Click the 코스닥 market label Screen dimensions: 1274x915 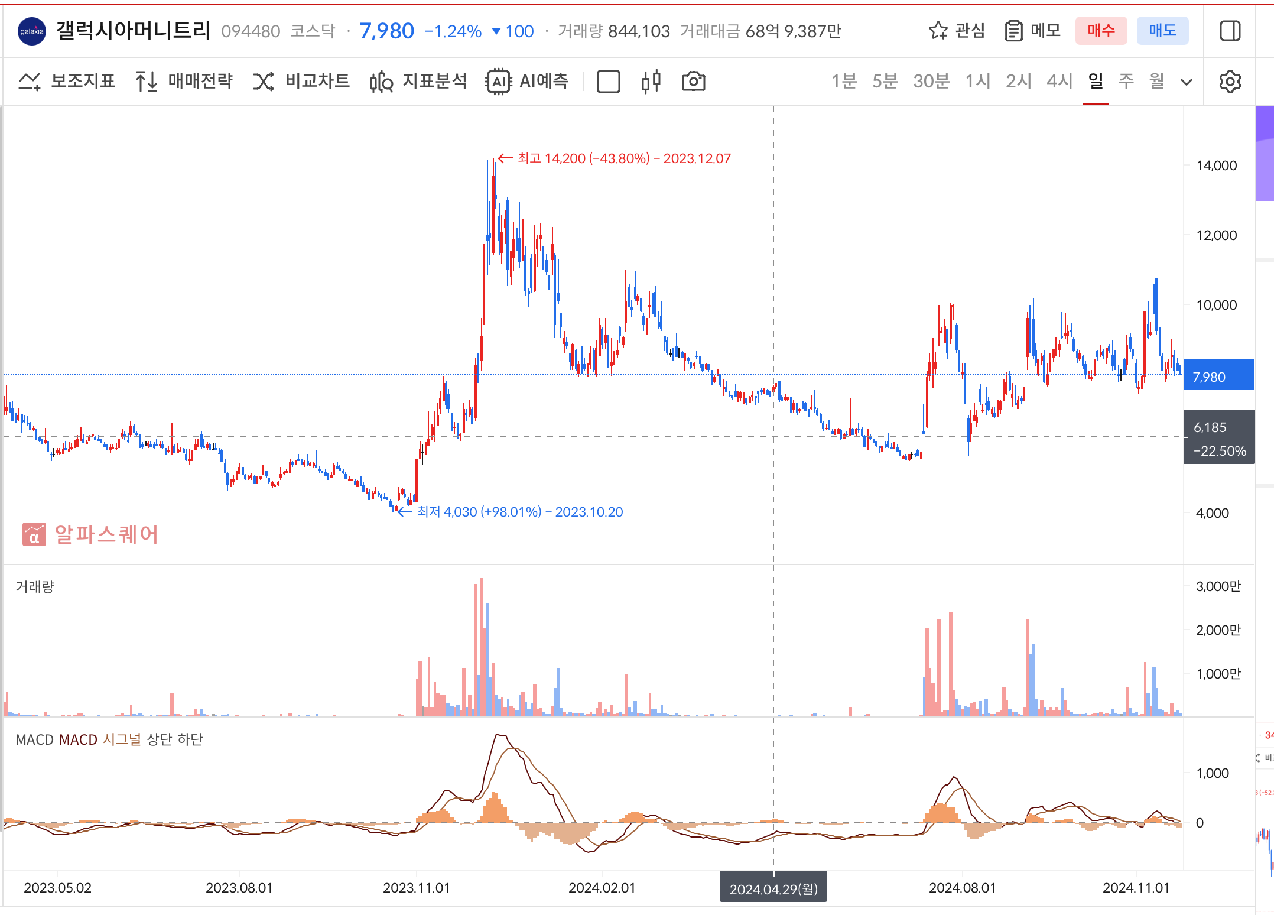click(313, 31)
